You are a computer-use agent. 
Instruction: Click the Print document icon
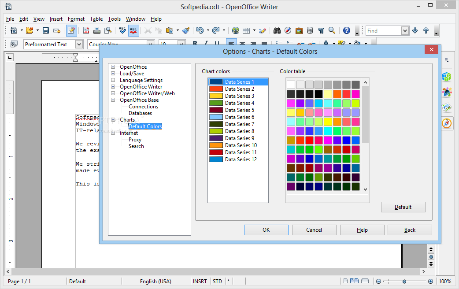[x=97, y=30]
